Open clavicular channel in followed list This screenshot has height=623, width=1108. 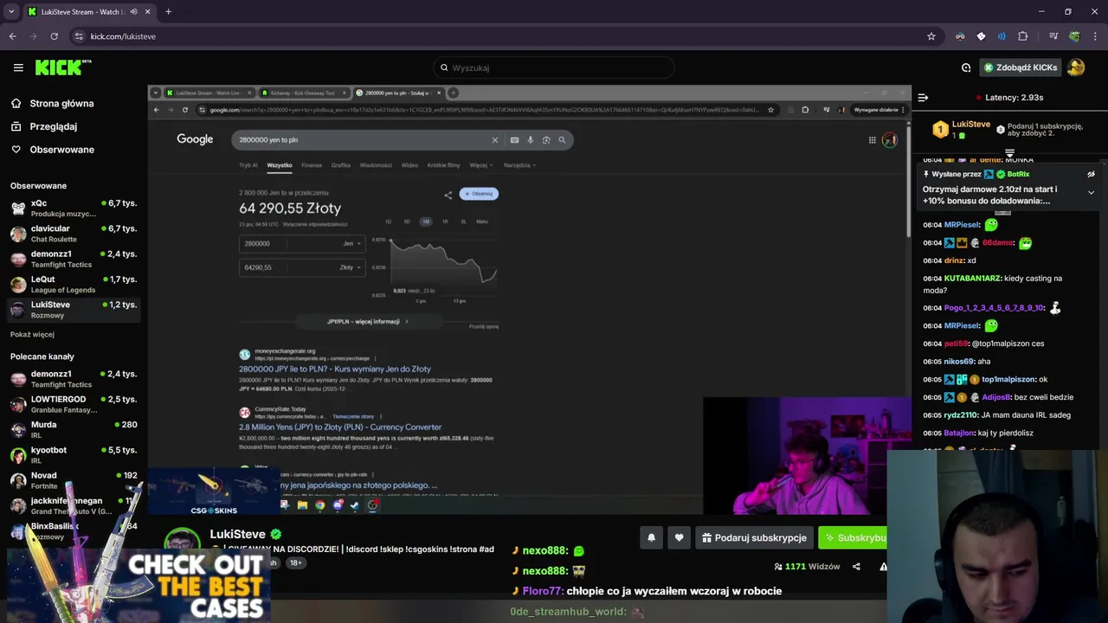click(x=74, y=234)
